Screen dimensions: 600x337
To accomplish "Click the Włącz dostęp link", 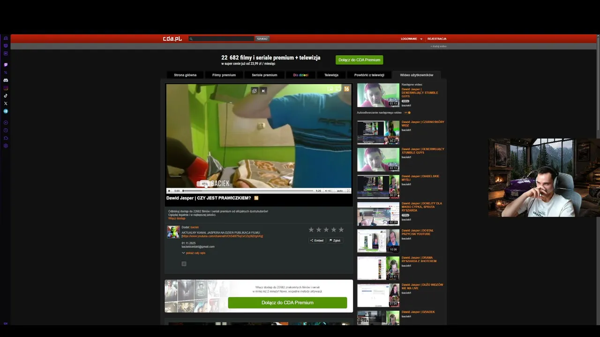I will click(x=177, y=219).
